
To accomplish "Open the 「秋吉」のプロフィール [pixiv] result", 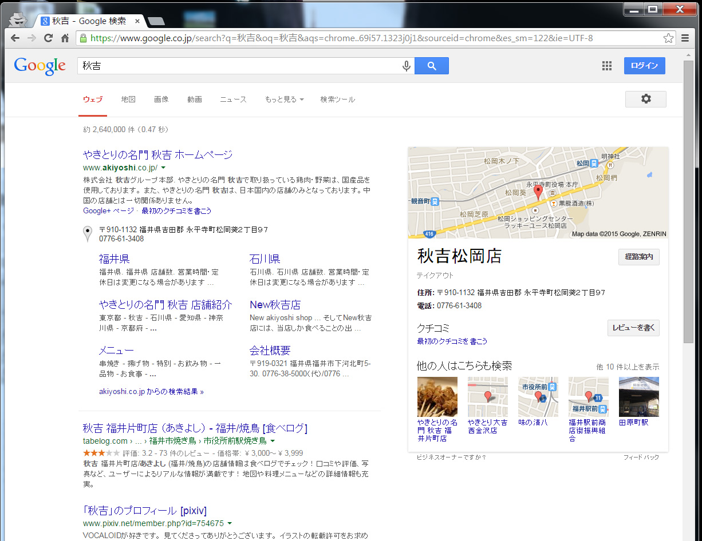I will point(145,511).
